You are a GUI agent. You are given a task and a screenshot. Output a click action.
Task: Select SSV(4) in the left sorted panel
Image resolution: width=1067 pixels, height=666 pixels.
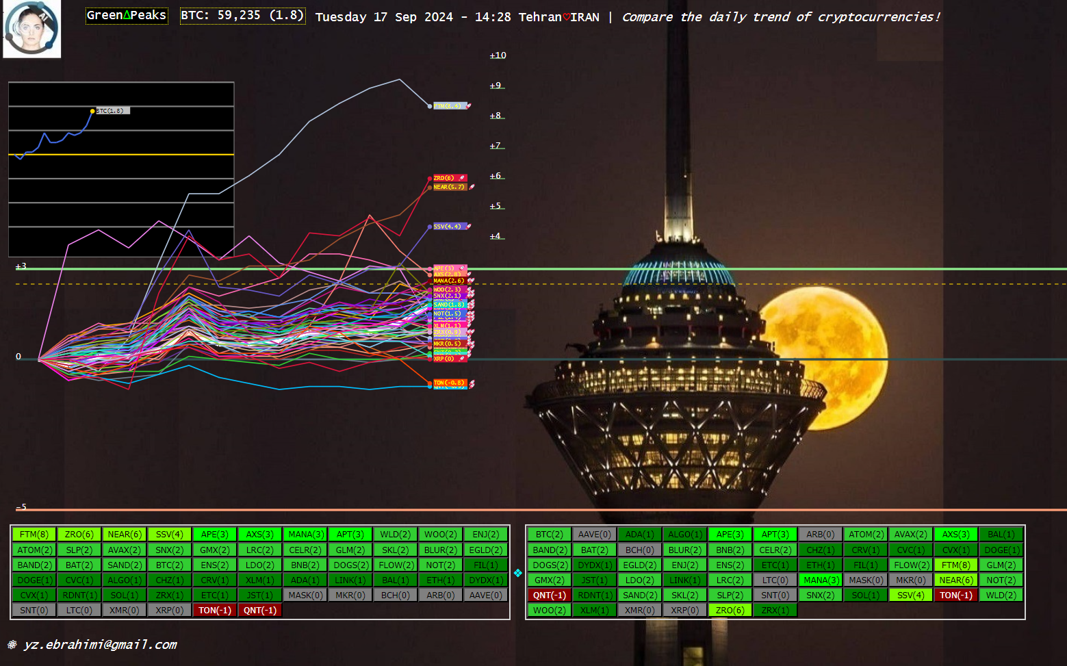(x=170, y=535)
